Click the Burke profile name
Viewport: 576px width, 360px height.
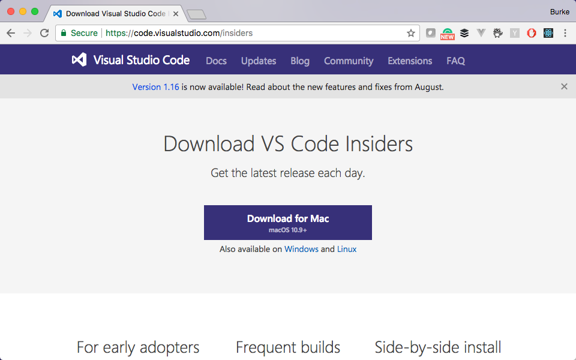(x=559, y=12)
